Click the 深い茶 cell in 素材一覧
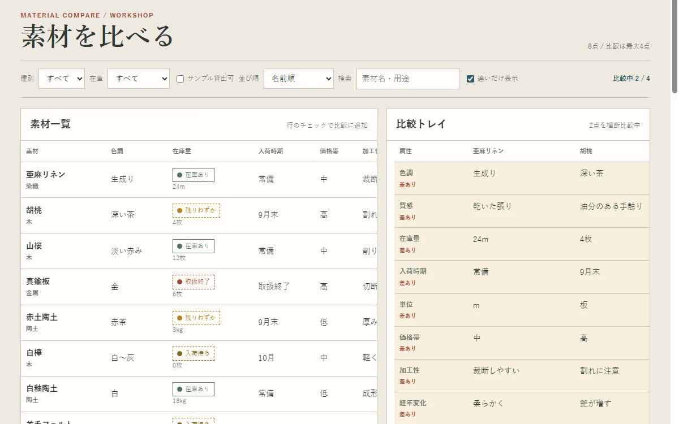 pos(123,215)
